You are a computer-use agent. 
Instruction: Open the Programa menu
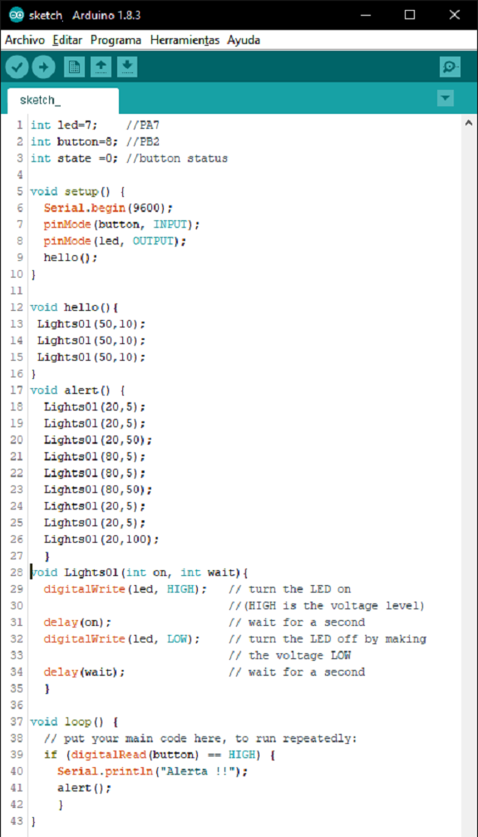pyautogui.click(x=116, y=40)
